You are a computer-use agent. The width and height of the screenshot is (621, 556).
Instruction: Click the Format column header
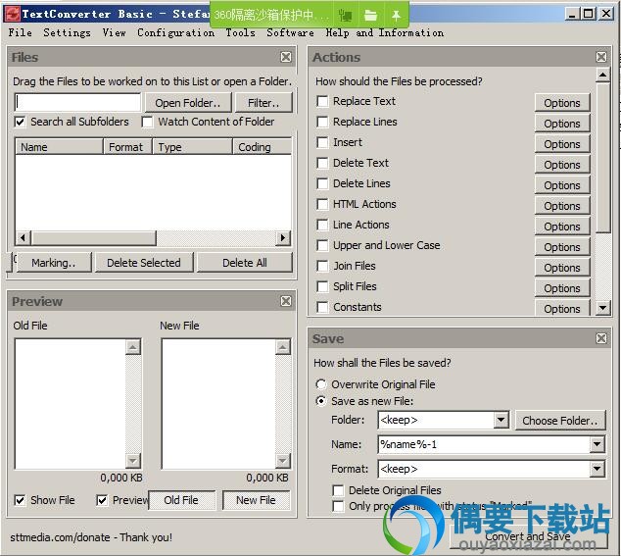tap(127, 147)
